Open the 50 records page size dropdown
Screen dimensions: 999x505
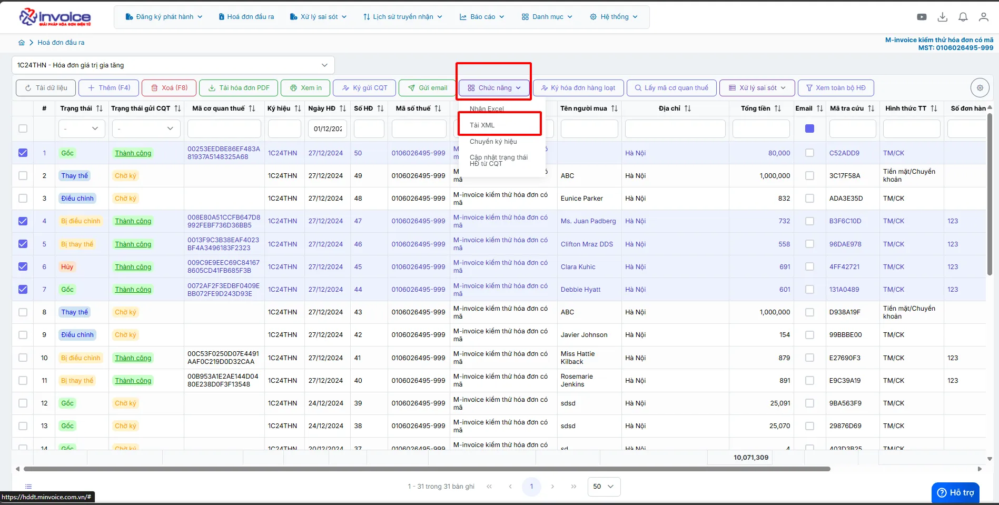pos(604,487)
